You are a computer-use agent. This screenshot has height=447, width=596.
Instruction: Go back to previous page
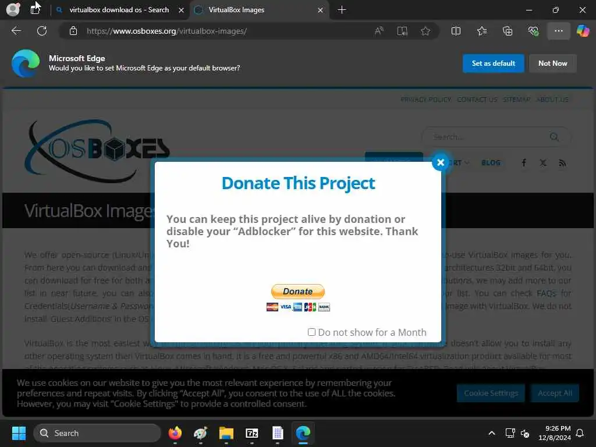(16, 31)
